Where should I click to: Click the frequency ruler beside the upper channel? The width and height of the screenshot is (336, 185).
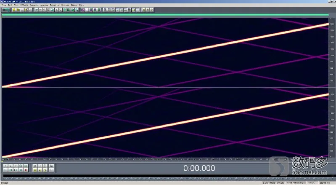(332, 52)
